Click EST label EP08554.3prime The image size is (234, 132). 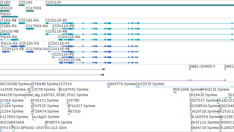(59, 122)
